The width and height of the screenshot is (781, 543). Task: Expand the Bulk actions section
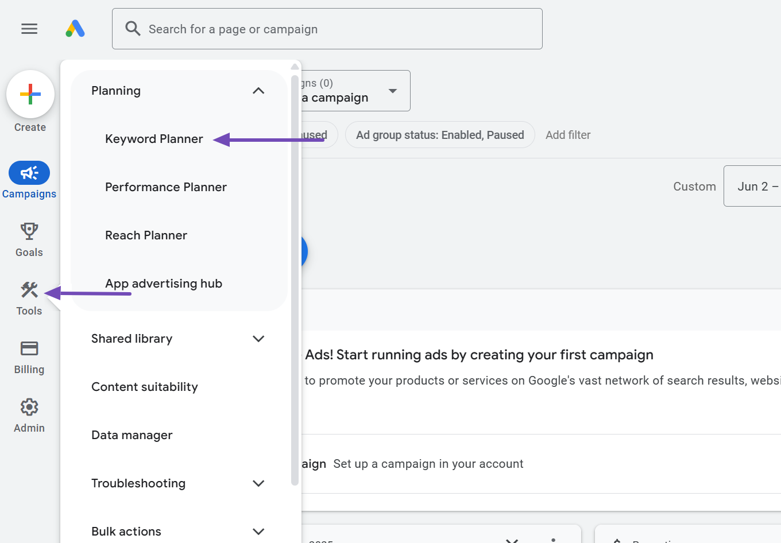coord(258,532)
